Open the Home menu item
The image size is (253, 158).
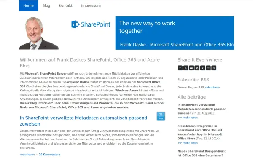pyautogui.click(x=28, y=5)
